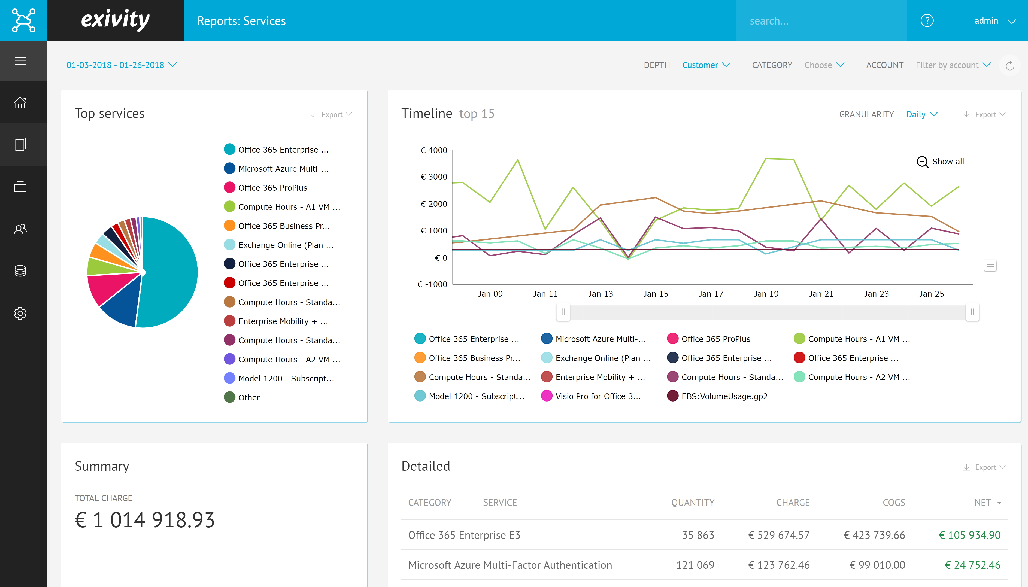Image resolution: width=1028 pixels, height=587 pixels.
Task: Open administration gear icon in sidebar
Action: tap(20, 313)
